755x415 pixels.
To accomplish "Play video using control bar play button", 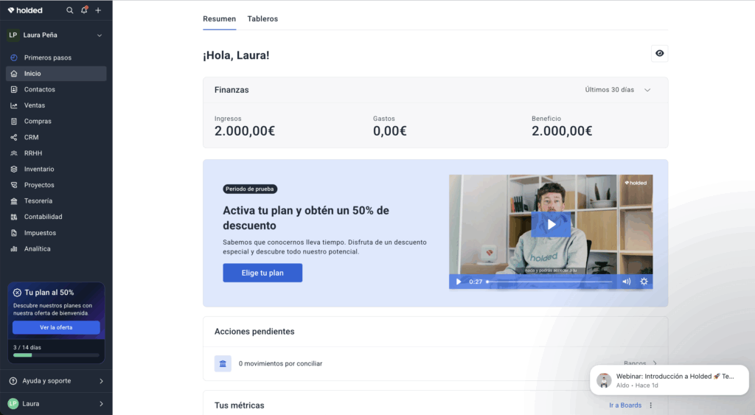I will click(459, 282).
